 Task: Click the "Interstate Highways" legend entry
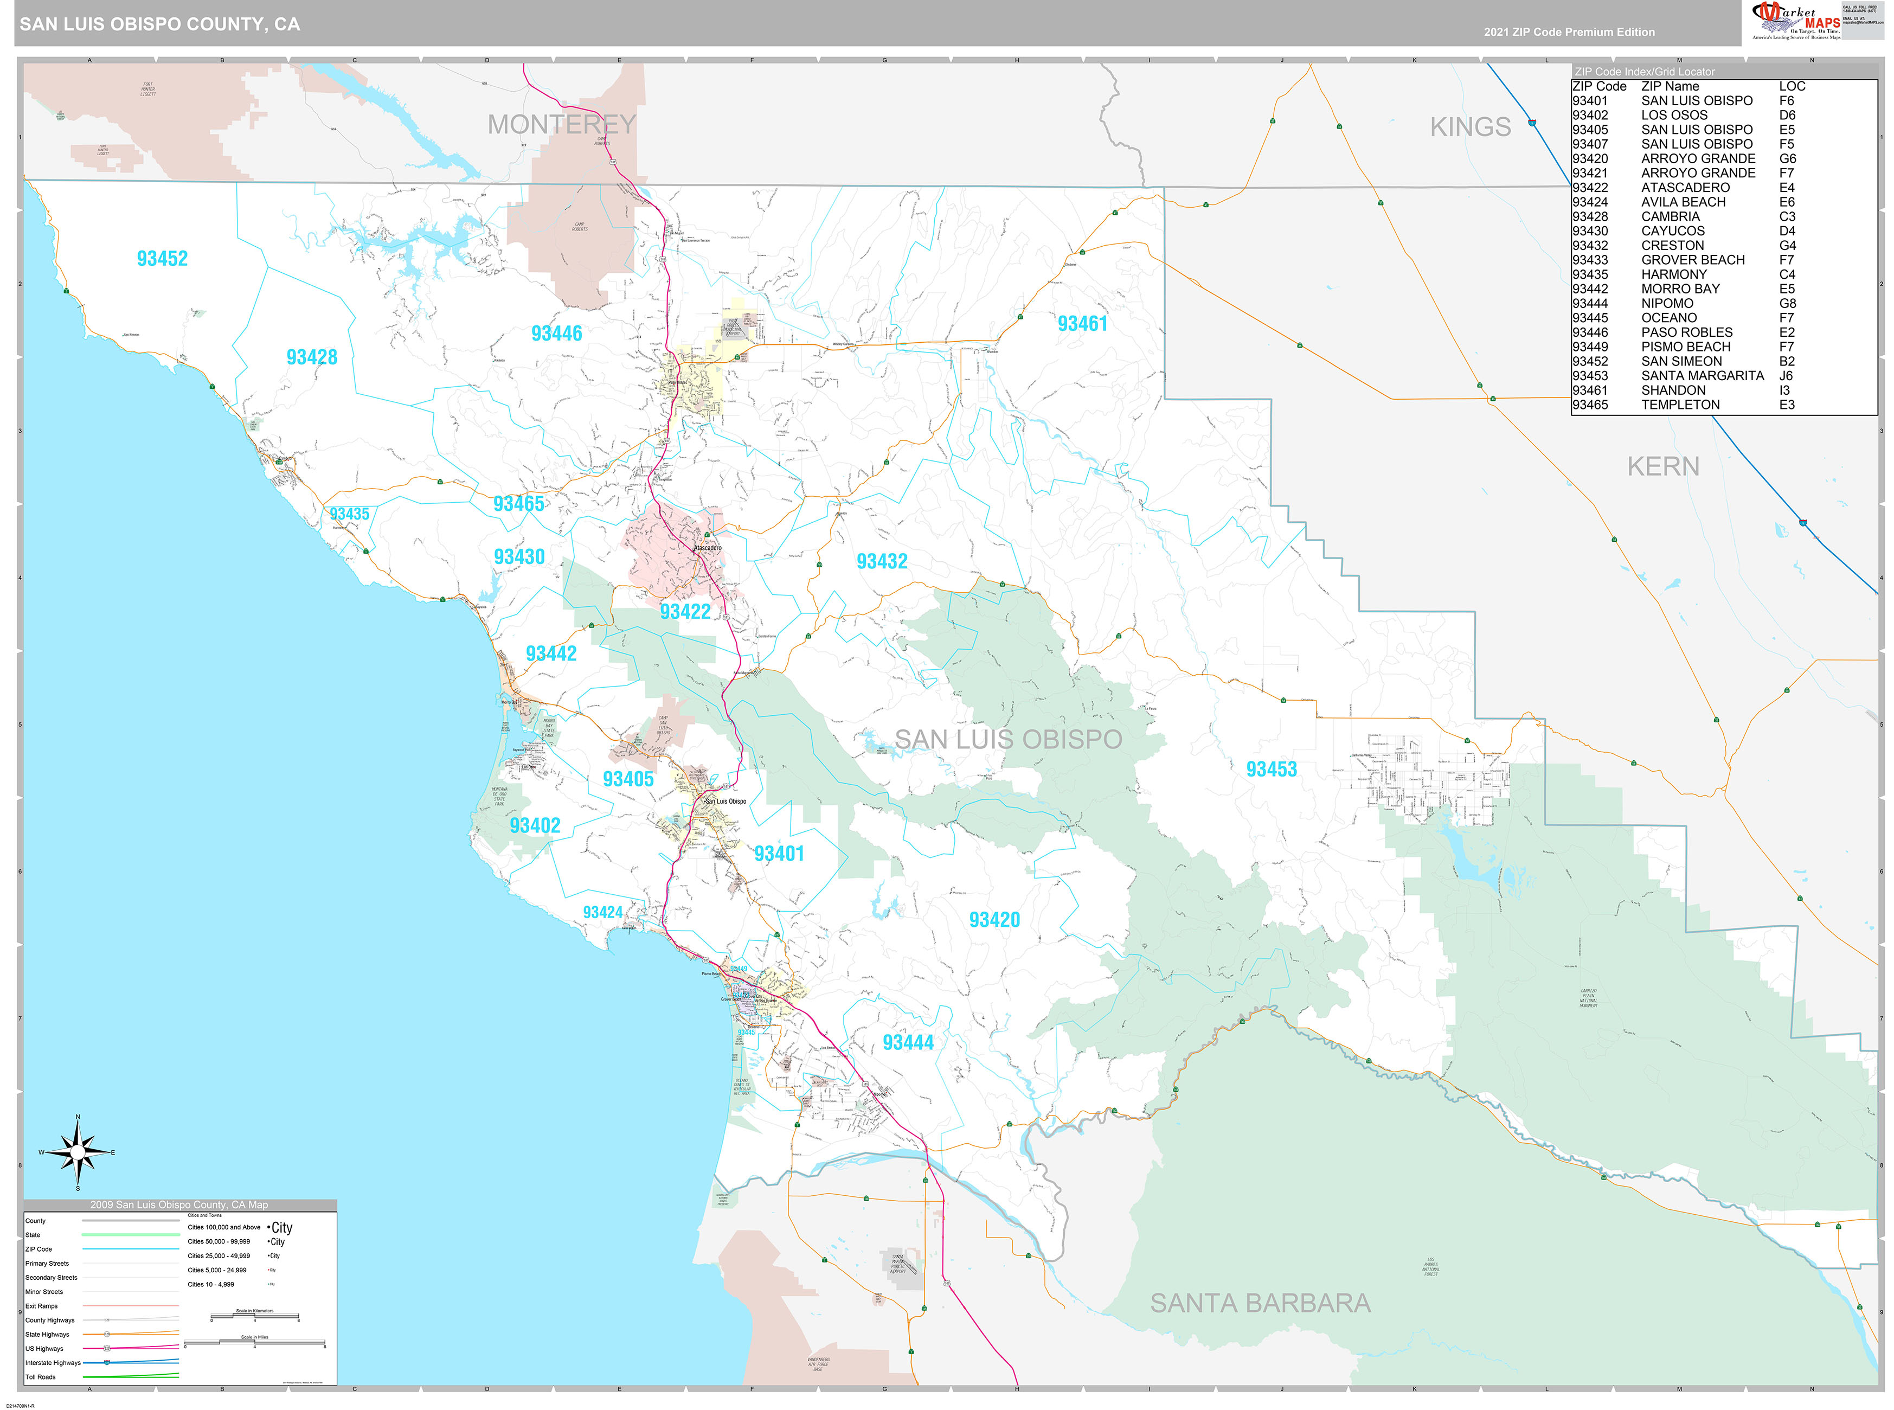coord(101,1363)
